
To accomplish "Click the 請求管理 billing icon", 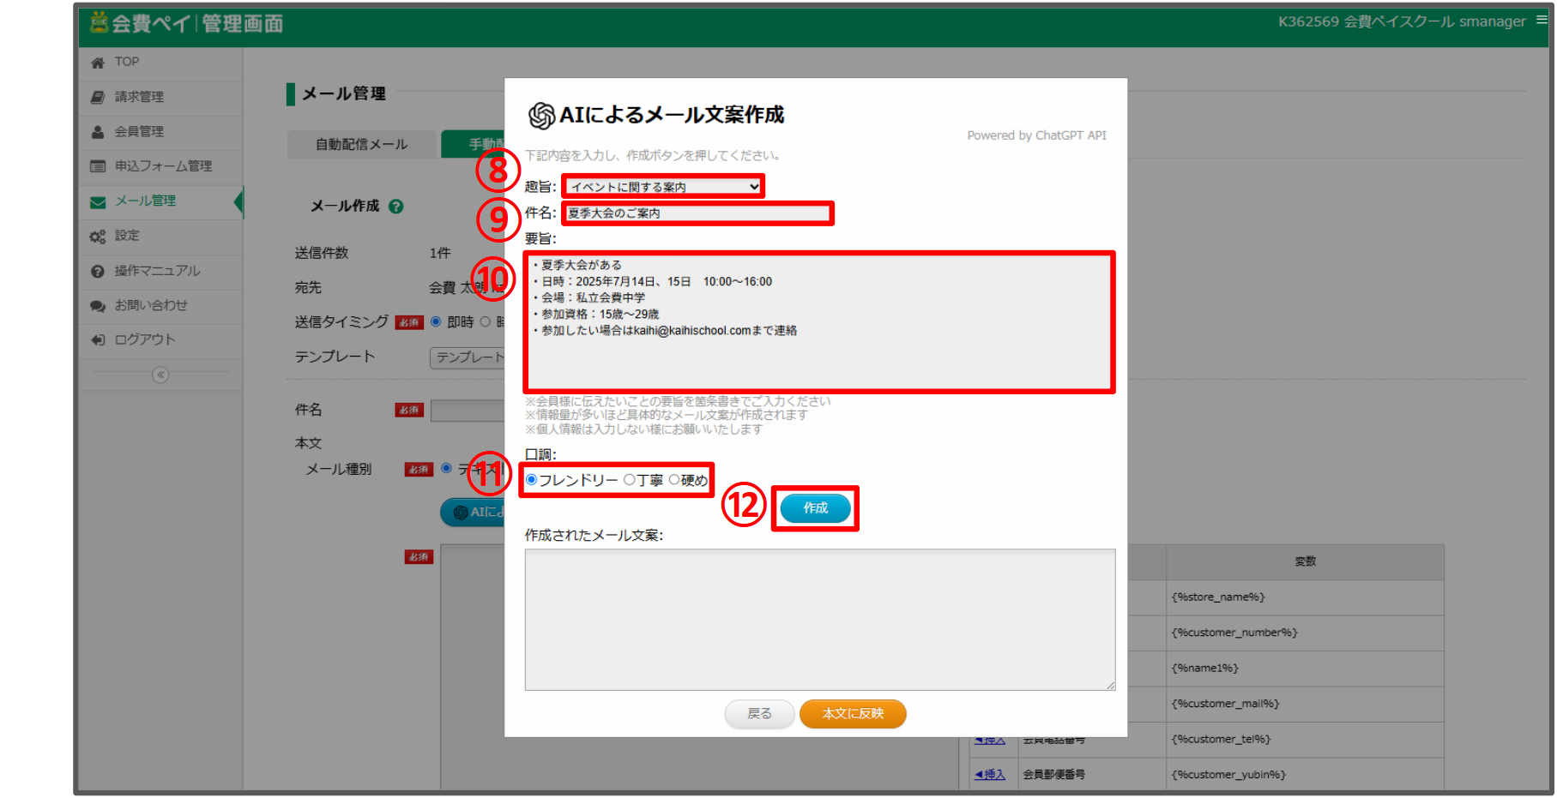I will 98,98.
